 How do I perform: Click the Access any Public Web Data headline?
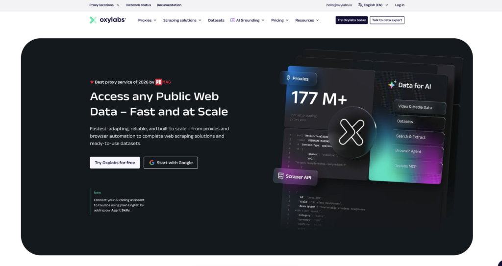(159, 104)
